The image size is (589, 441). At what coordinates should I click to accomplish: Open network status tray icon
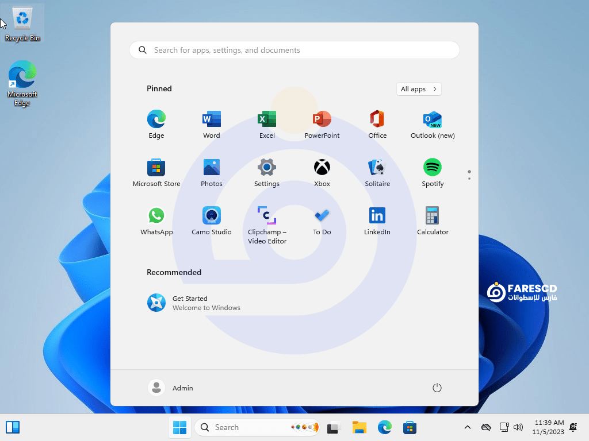point(504,427)
